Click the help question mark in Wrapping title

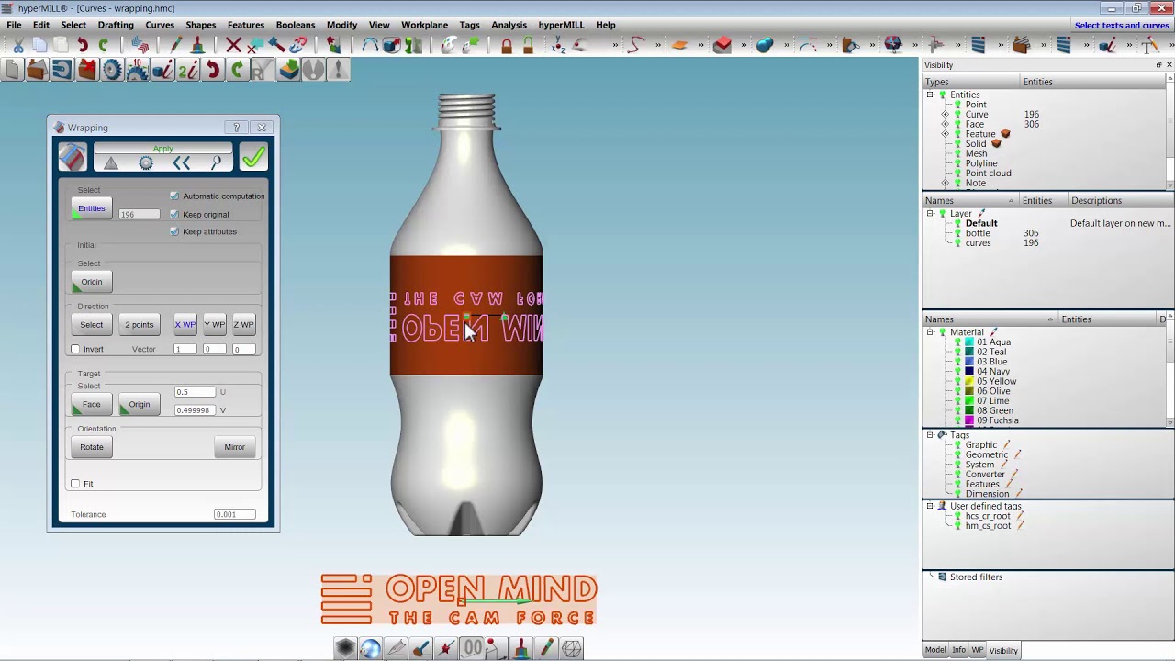pos(237,128)
